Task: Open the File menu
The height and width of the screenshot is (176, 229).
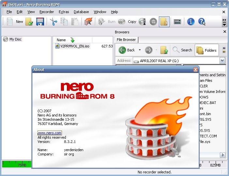Action: tap(9, 12)
